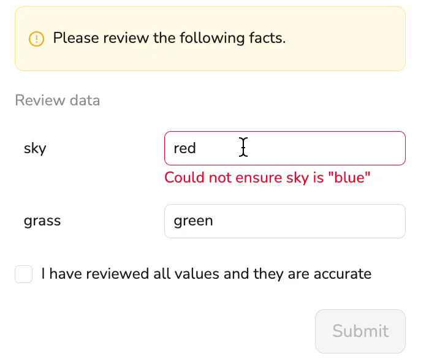The width and height of the screenshot is (429, 359).
Task: Click the "I have reviewed all values" label
Action: [x=206, y=274]
